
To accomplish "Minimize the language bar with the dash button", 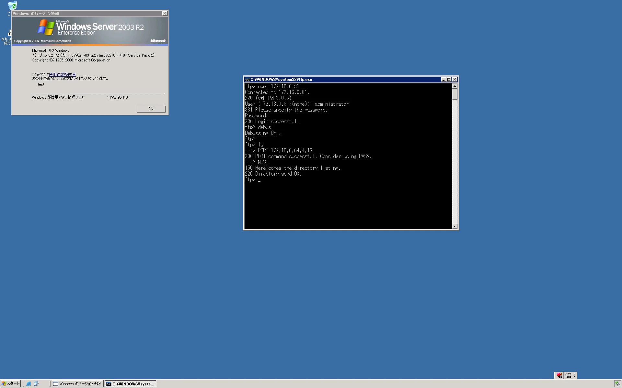I will click(x=575, y=374).
